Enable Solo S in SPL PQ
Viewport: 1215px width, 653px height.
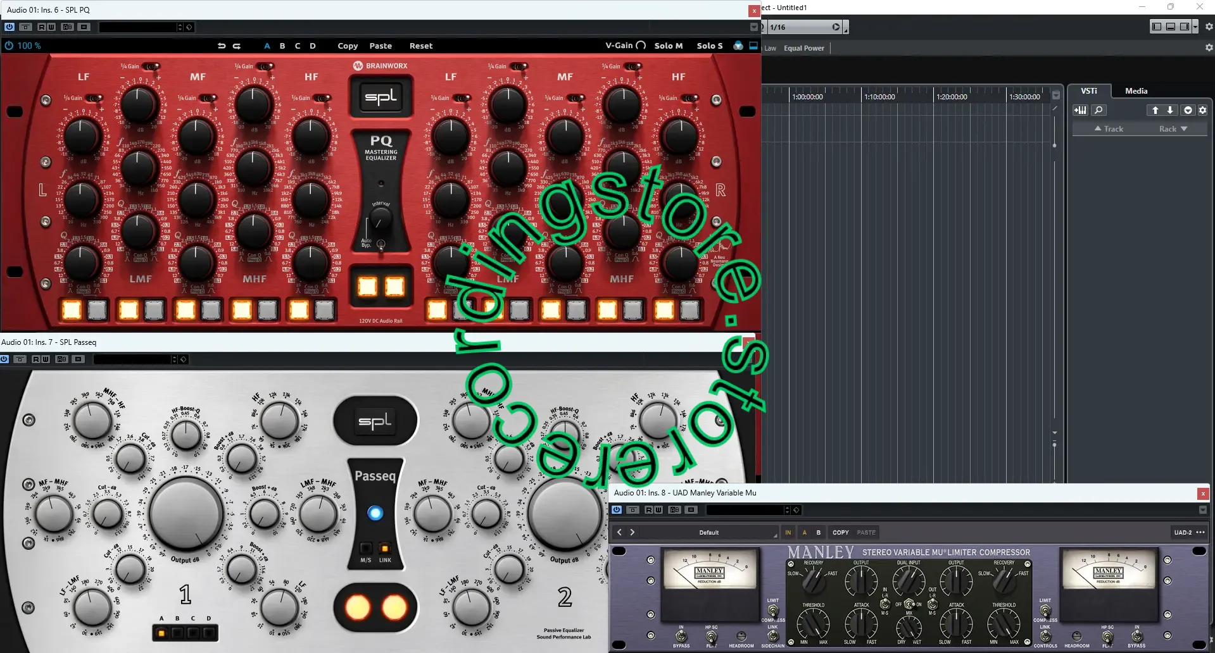coord(710,46)
